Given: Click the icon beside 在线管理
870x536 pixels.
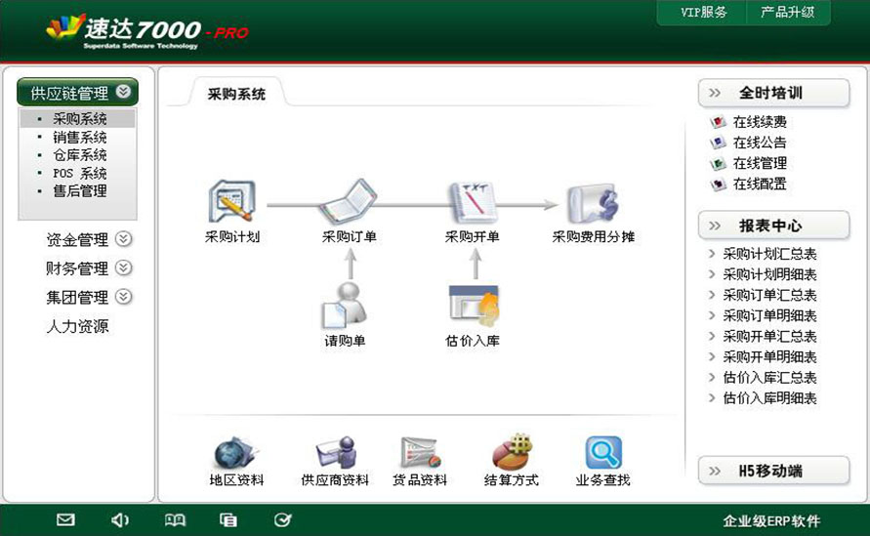Looking at the screenshot, I should pos(718,163).
